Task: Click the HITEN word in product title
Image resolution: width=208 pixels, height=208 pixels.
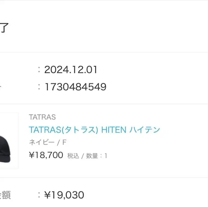Action: click(x=114, y=130)
